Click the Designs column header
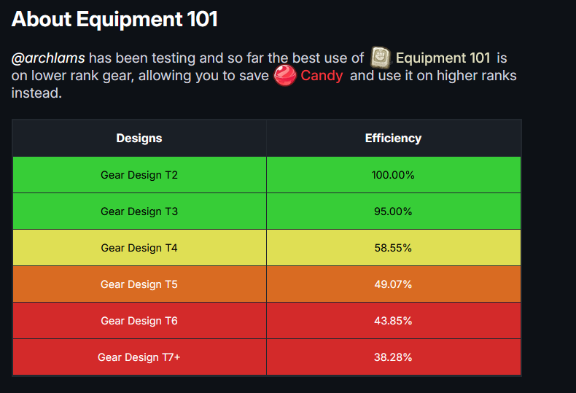This screenshot has width=576, height=393. [139, 138]
